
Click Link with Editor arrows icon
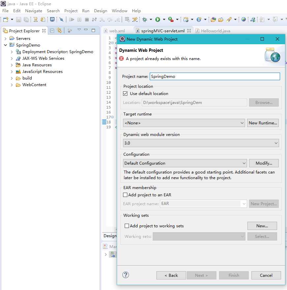click(x=59, y=30)
